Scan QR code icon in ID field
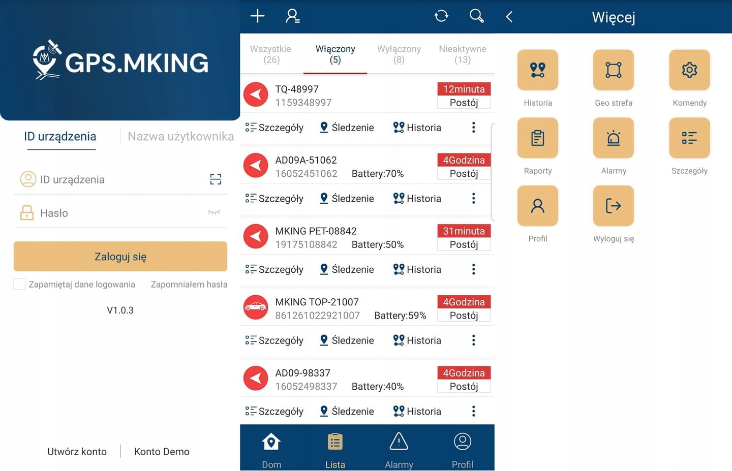The width and height of the screenshot is (732, 471). (216, 179)
